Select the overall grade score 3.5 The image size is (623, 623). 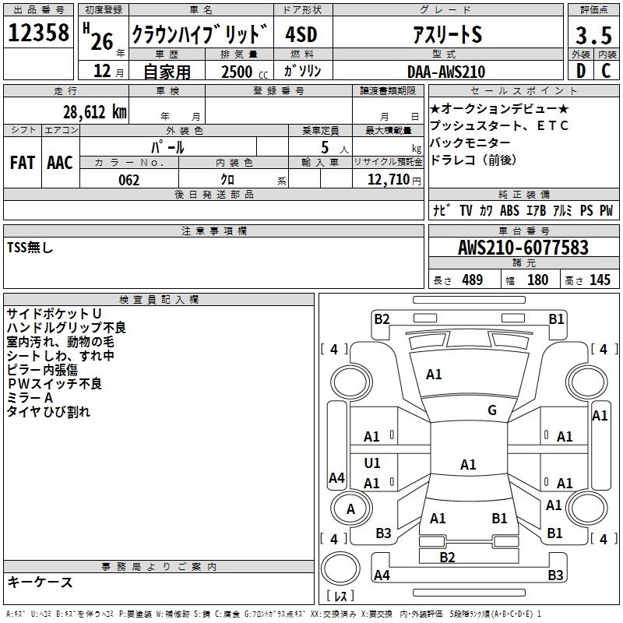pyautogui.click(x=593, y=35)
